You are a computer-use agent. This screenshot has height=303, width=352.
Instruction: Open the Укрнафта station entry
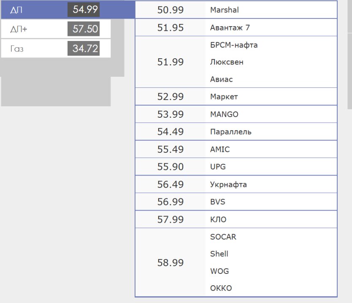(228, 184)
